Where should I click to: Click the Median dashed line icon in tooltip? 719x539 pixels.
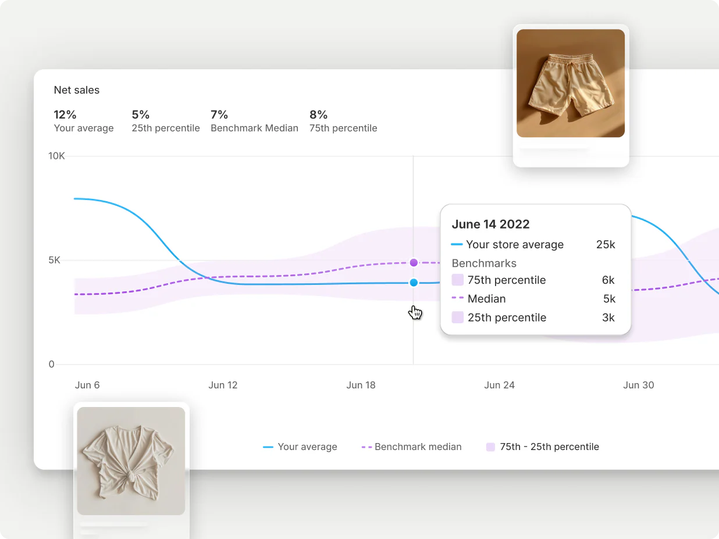coord(457,299)
